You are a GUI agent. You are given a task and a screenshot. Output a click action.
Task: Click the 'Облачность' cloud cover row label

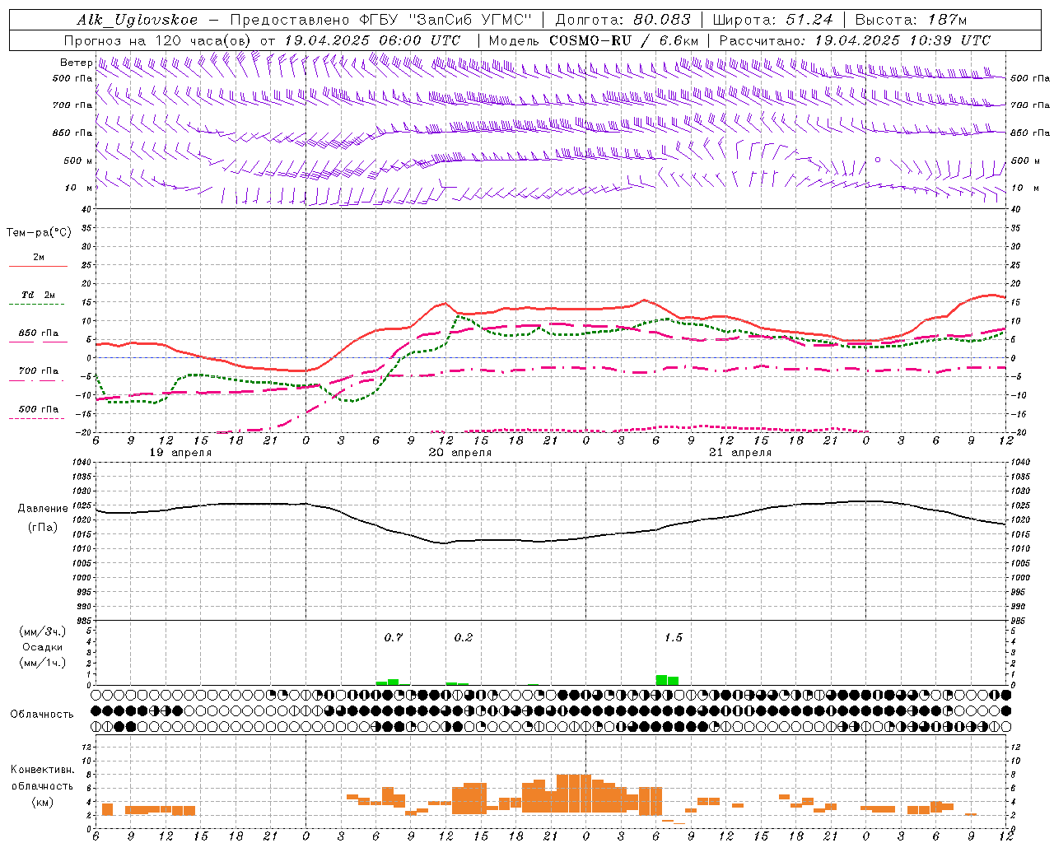42,715
